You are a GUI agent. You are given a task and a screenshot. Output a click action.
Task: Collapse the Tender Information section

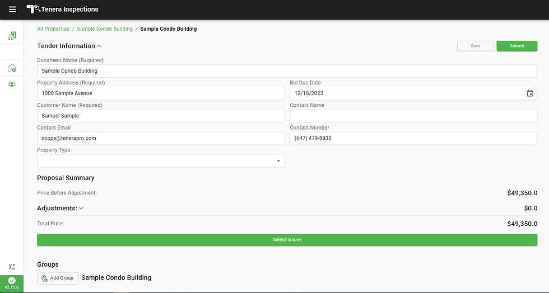[x=99, y=46]
